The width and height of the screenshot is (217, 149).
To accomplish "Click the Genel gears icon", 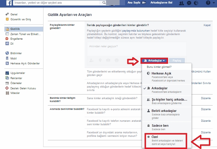I will [x=7, y=14].
